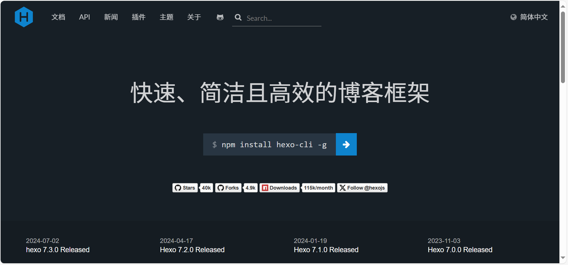
Task: Click the 2024-04-17 date text
Action: (177, 241)
